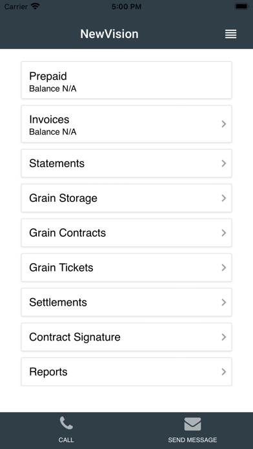Tap the Grain Contracts chevron arrow

(224, 233)
